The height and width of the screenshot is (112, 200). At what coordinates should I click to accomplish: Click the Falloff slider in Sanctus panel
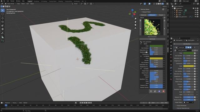(x=156, y=77)
